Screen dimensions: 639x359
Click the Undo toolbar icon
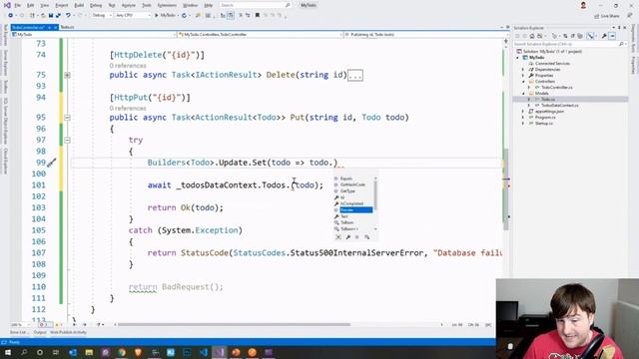pyautogui.click(x=68, y=16)
